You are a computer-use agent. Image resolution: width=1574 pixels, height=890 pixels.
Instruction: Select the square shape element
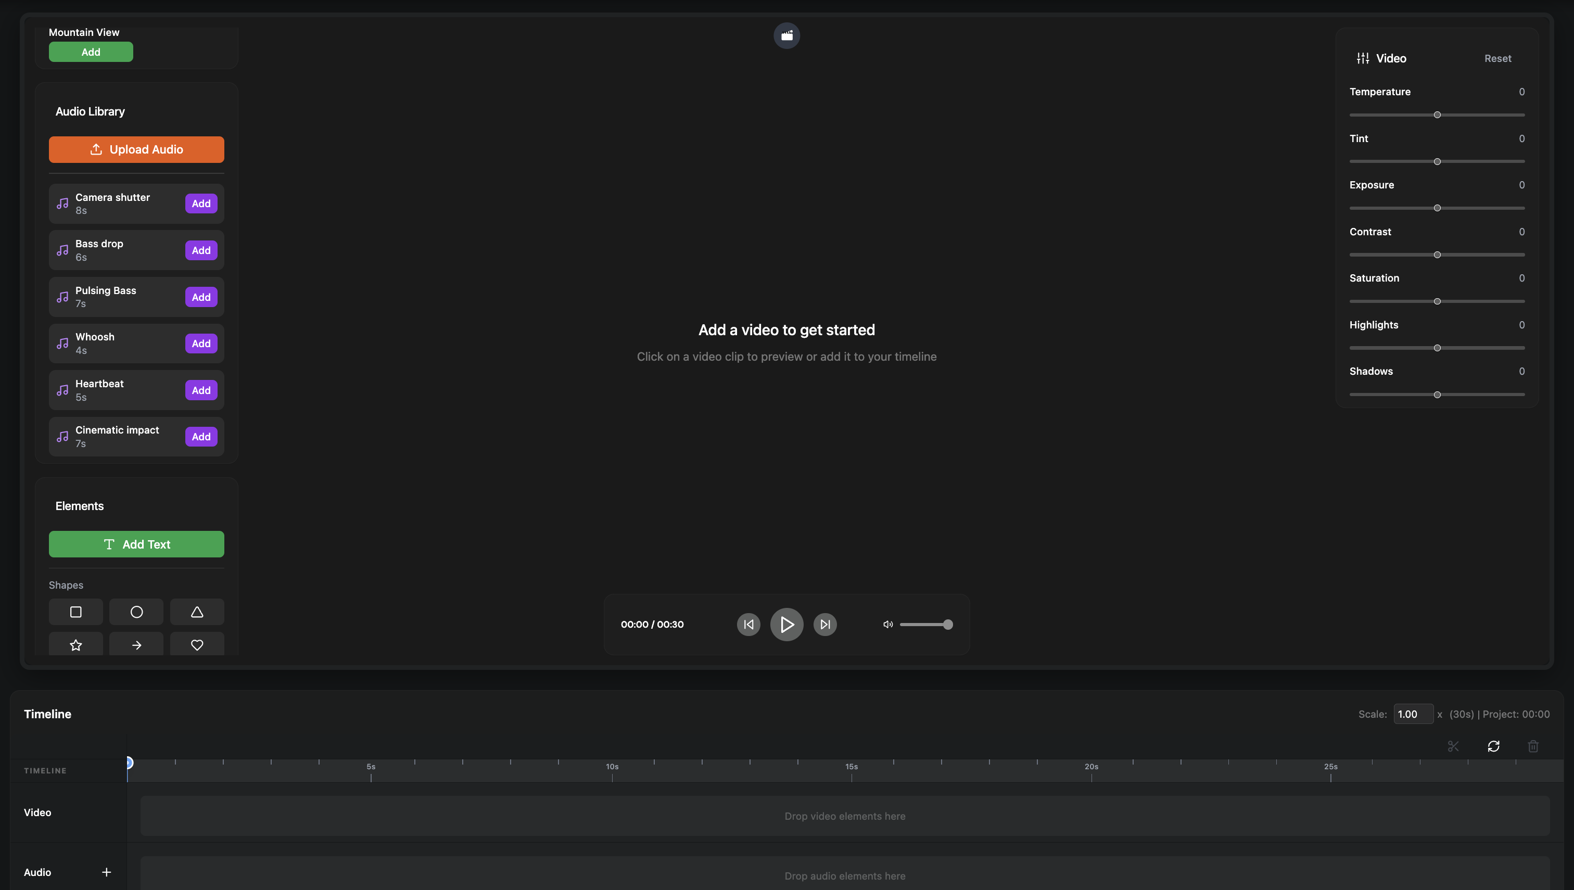[x=76, y=612]
